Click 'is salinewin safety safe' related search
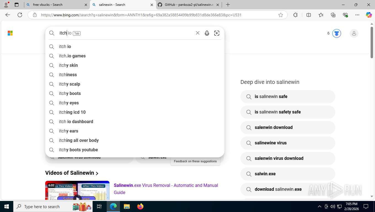Screen dimensions: 375x212 click(x=288, y=112)
